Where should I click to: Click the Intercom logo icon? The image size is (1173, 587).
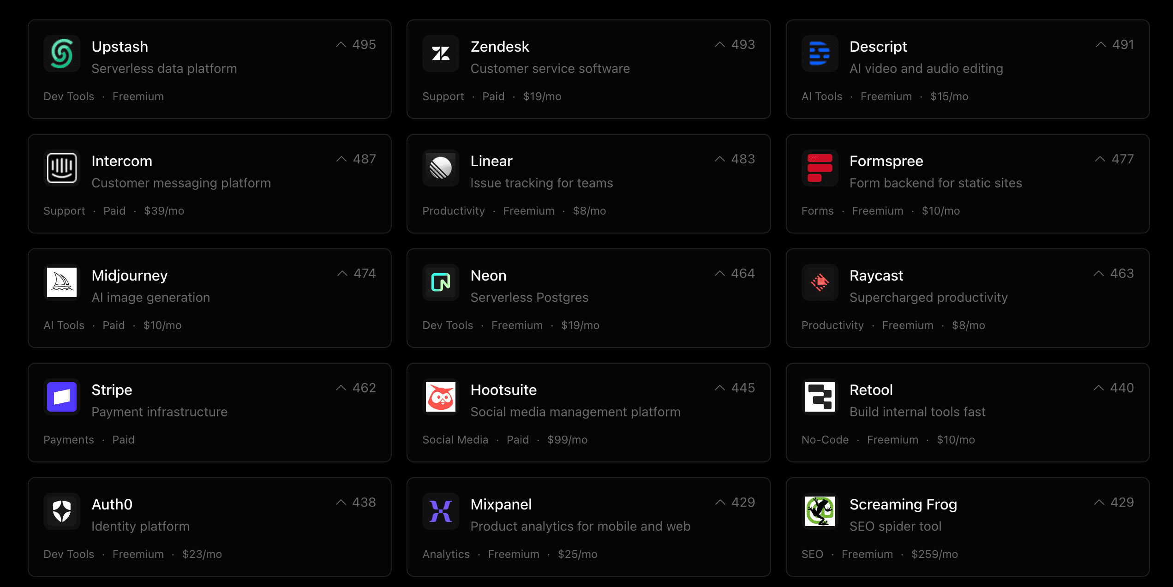62,168
